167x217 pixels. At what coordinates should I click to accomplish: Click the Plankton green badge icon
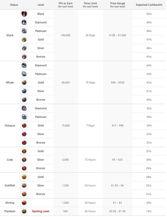pyautogui.click(x=24, y=211)
